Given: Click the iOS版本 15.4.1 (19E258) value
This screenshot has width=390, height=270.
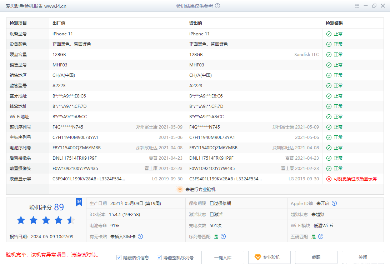Looking at the screenshot, I should (124, 215).
